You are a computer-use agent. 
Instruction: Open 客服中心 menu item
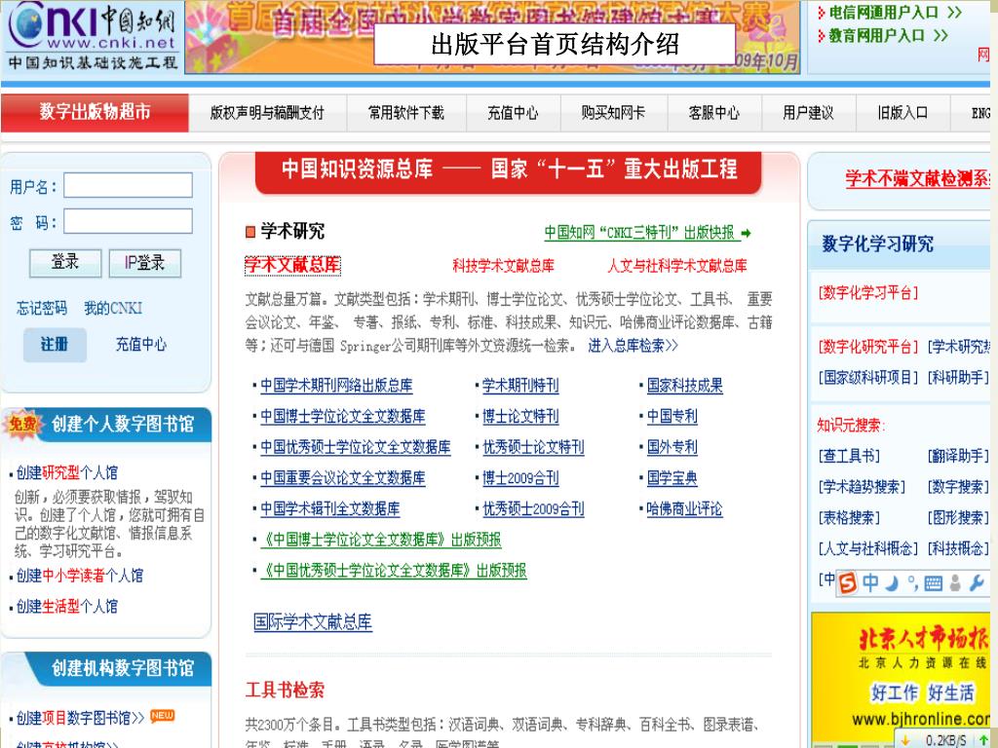click(714, 113)
